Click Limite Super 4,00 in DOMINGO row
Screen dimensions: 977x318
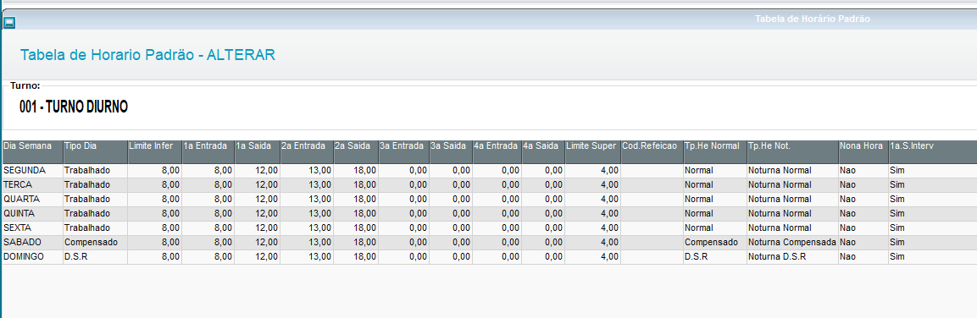592,256
